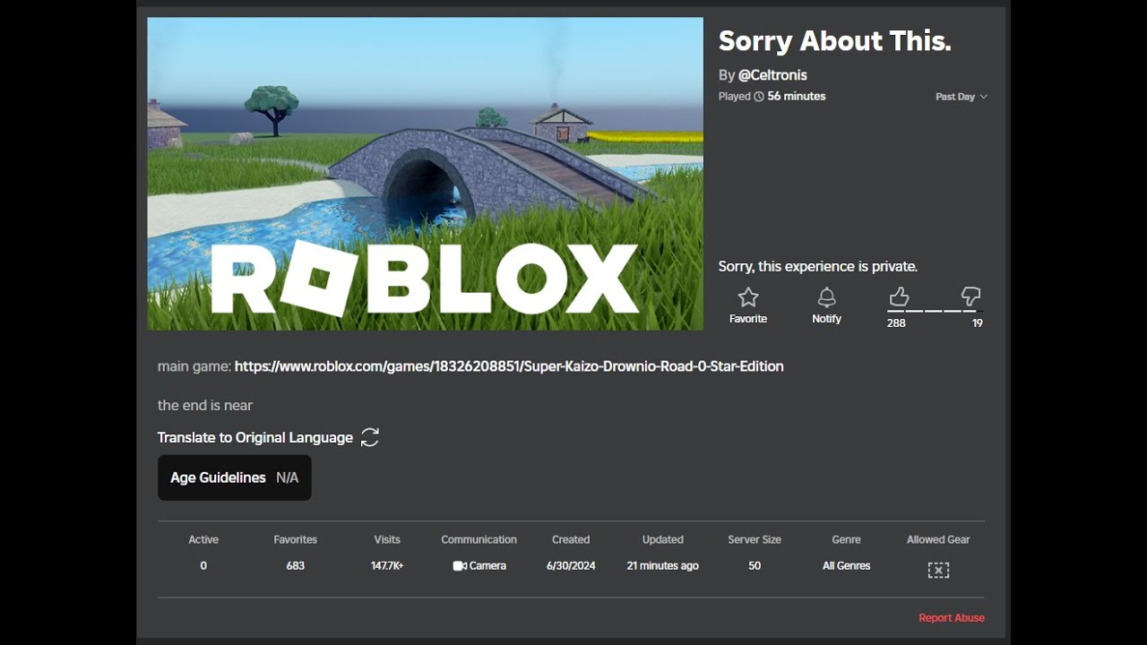
Task: Click the translate refresh arrows icon
Action: click(370, 437)
